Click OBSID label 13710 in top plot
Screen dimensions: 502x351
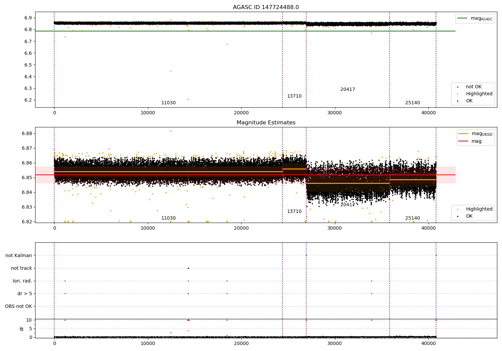click(294, 96)
